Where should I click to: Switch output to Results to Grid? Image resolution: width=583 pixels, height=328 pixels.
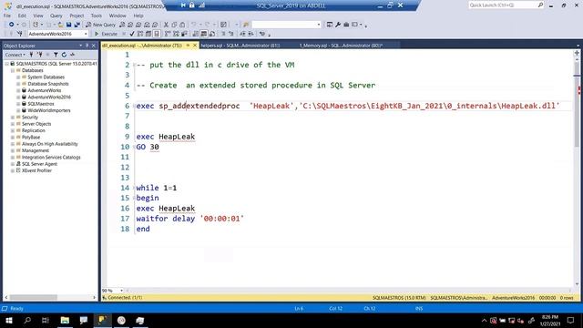[x=204, y=34]
